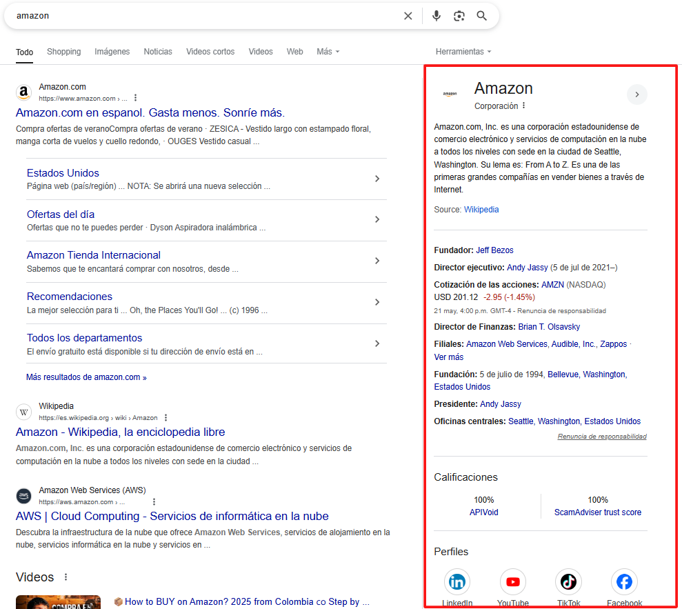Click the Amazon - Wikipedia result title
The height and width of the screenshot is (609, 682).
[x=120, y=432]
